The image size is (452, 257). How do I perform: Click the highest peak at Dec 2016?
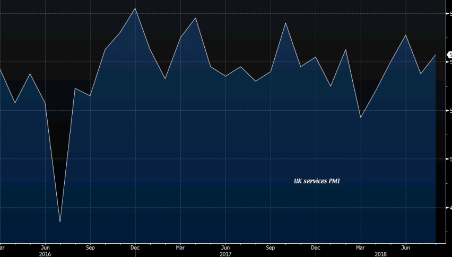[135, 8]
